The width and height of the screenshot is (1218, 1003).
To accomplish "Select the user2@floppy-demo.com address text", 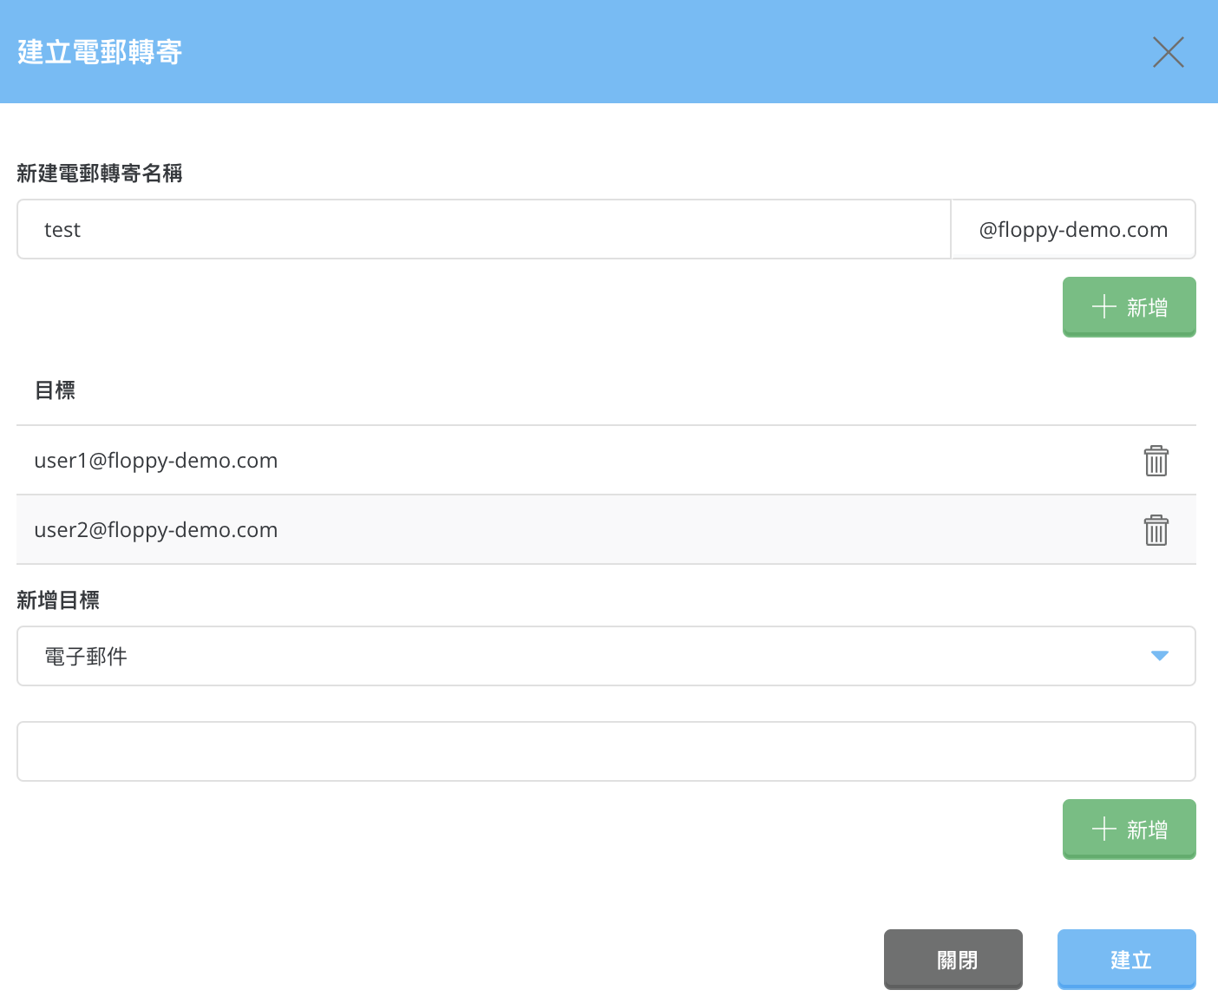I will click(156, 530).
